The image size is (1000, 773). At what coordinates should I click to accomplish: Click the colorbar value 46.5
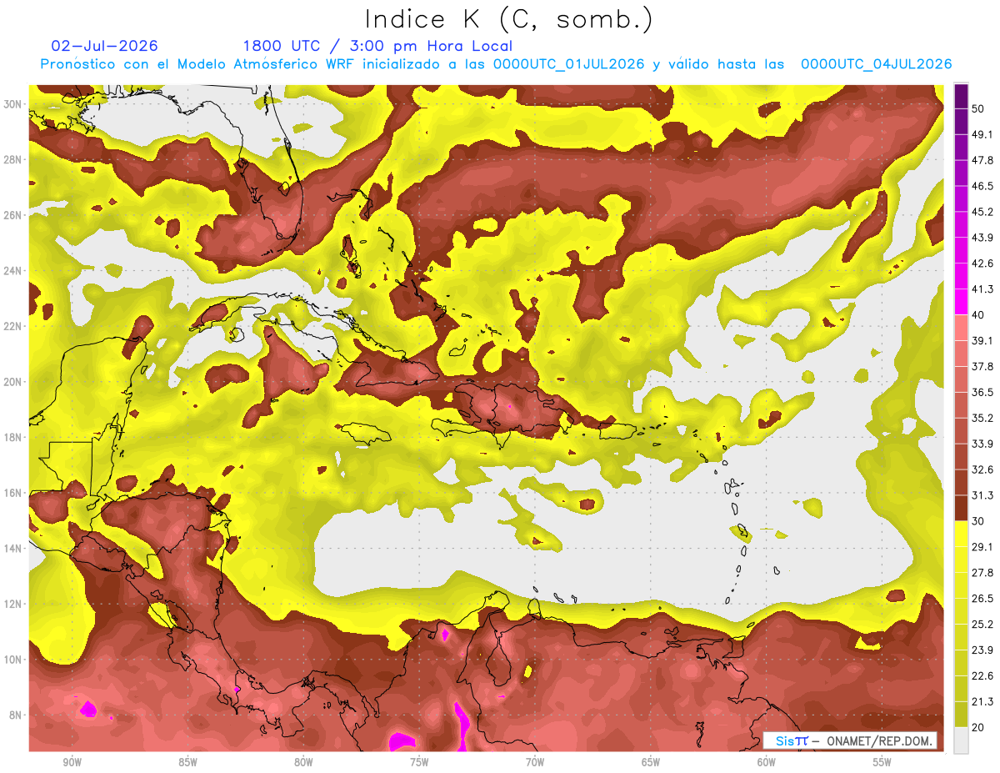point(982,186)
